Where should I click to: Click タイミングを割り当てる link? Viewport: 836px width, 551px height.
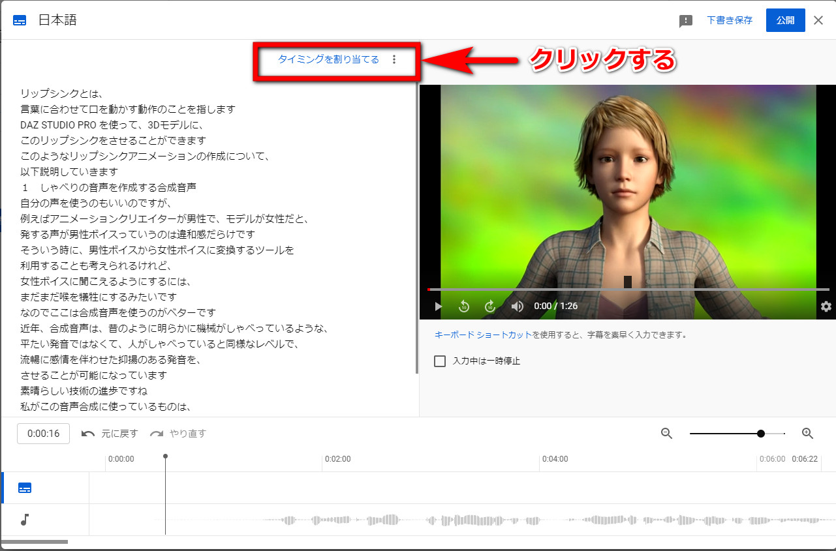point(328,59)
